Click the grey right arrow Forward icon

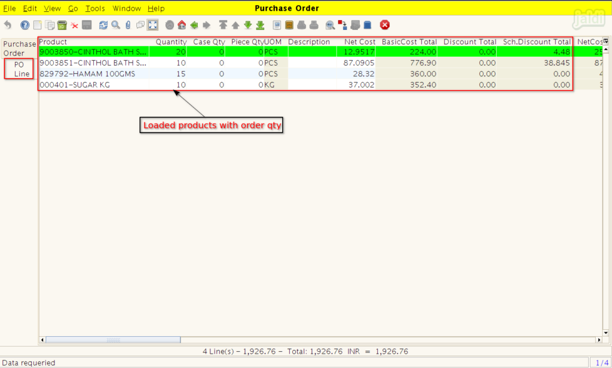pyautogui.click(x=206, y=25)
